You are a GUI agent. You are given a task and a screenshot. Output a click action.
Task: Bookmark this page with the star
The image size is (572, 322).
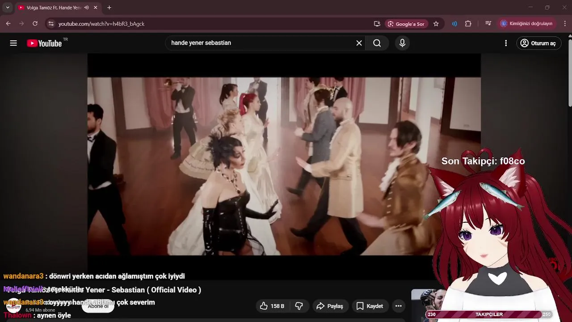(x=436, y=24)
